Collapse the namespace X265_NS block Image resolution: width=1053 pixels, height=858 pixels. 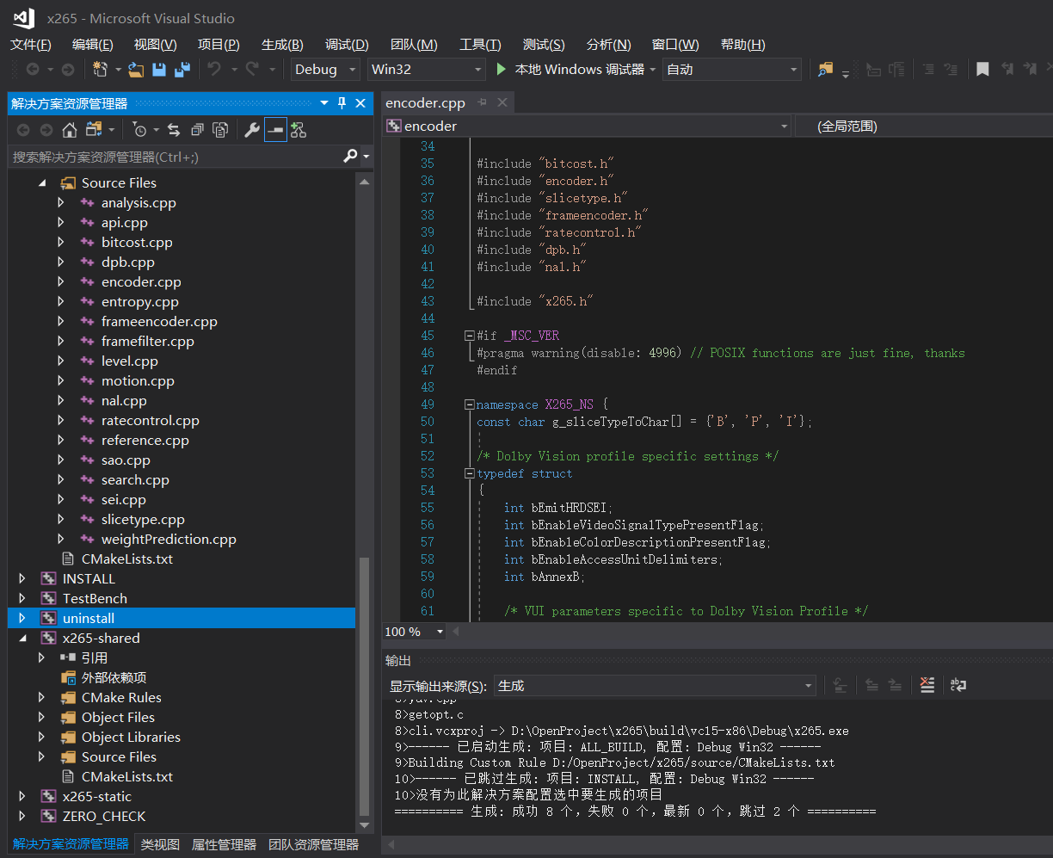469,404
